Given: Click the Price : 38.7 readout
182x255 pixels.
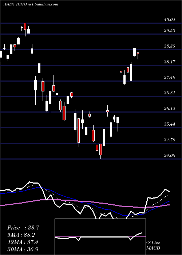Looking at the screenshot, I should 23,228.
